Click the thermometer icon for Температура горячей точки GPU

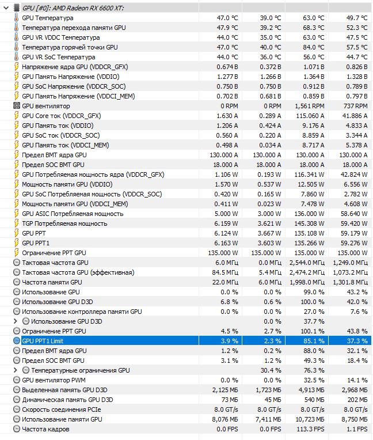point(17,47)
